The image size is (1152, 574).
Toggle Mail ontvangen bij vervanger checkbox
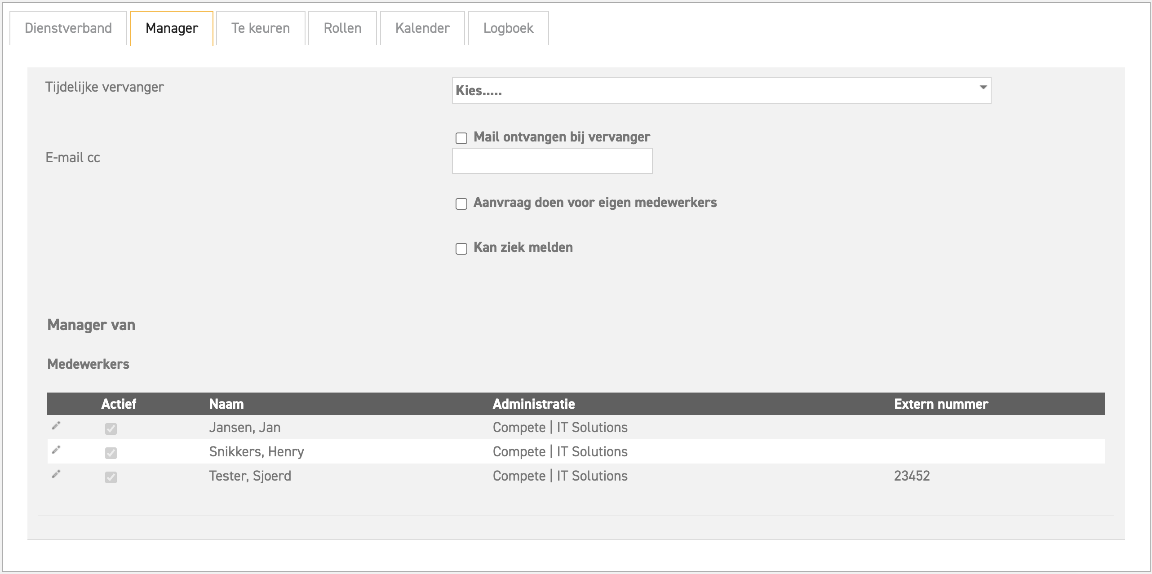click(461, 138)
